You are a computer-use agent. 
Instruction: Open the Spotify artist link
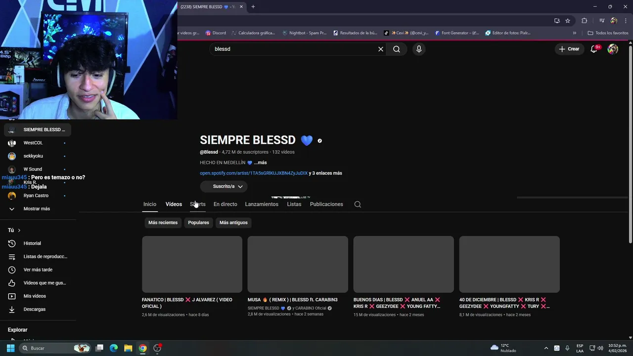(x=254, y=173)
